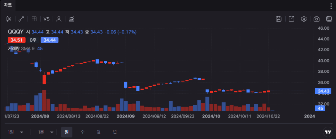Click the 2024/10 date axis label
The width and height of the screenshot is (336, 139).
click(211, 116)
